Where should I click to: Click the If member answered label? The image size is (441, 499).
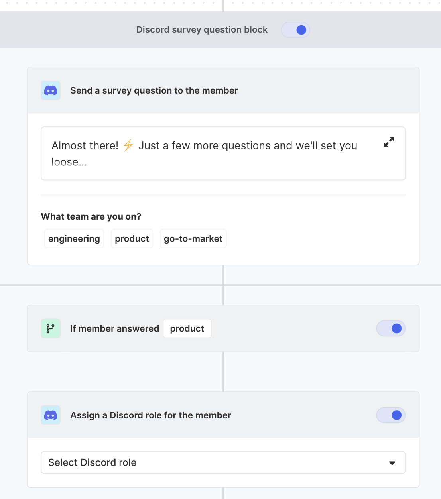(x=114, y=328)
